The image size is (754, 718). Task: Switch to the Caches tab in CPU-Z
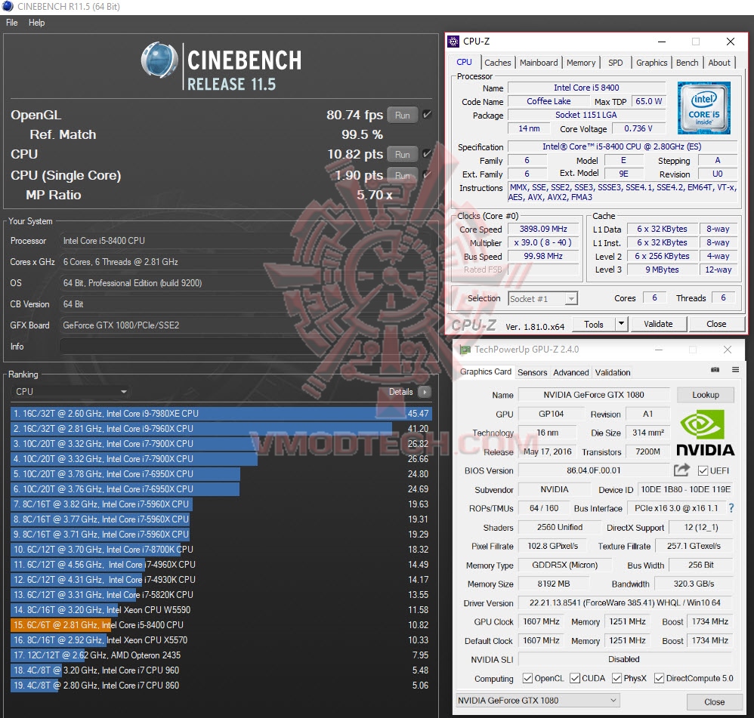coord(497,63)
